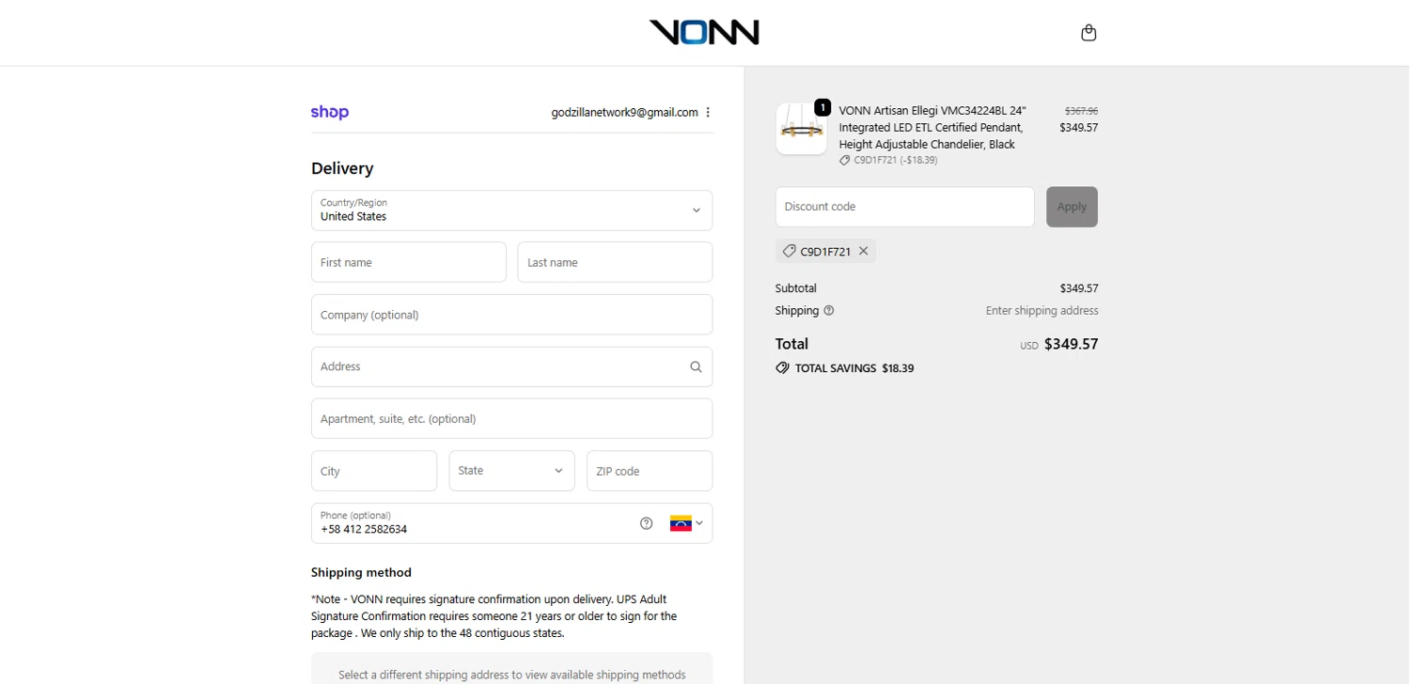Click the chandelier product thumbnail
The width and height of the screenshot is (1410, 684).
click(x=801, y=130)
